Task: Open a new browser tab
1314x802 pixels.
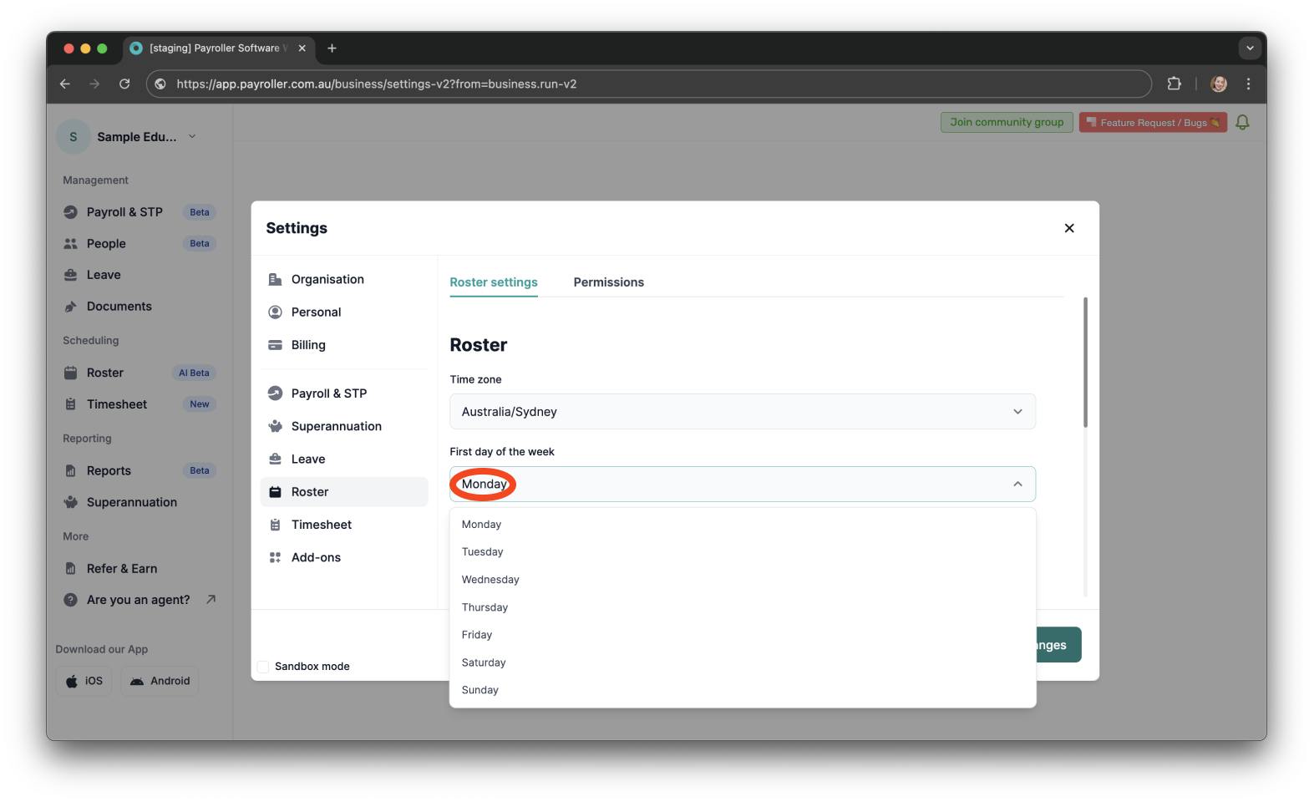Action: tap(332, 48)
